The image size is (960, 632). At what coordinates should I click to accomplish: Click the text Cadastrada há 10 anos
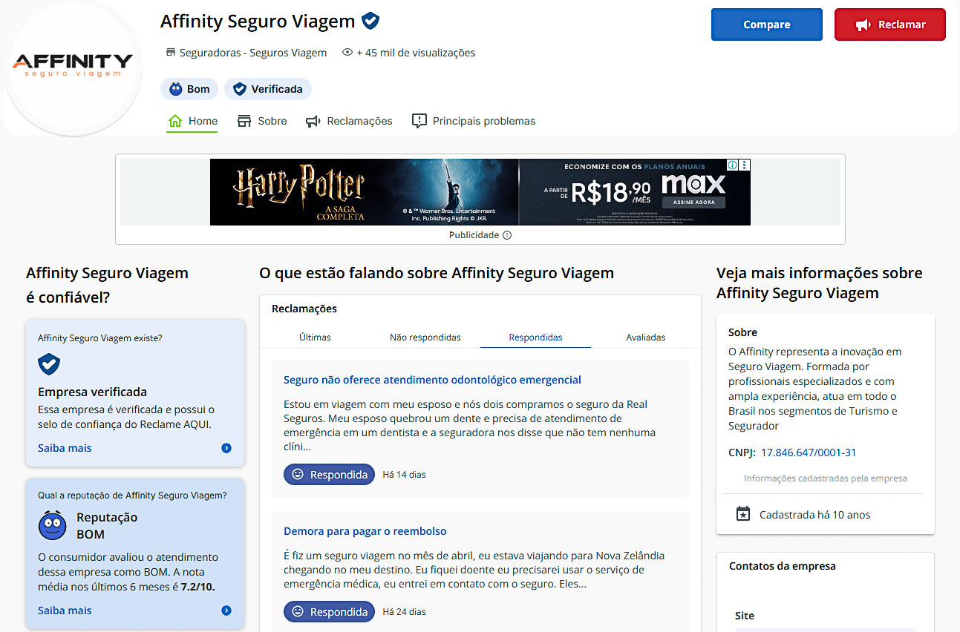814,515
